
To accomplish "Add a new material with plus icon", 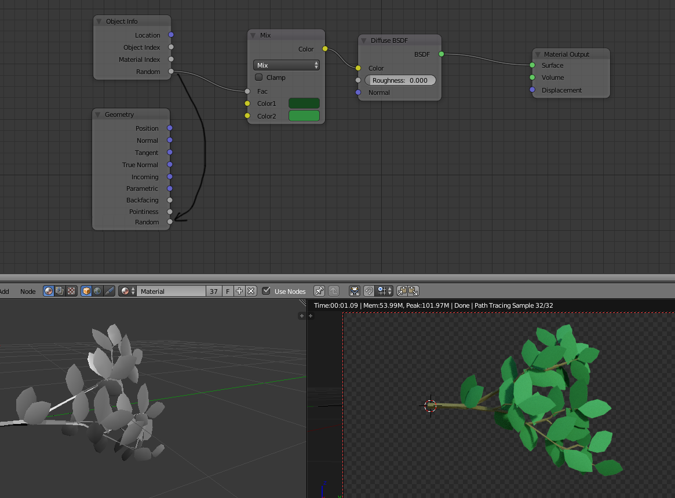I will (x=239, y=291).
